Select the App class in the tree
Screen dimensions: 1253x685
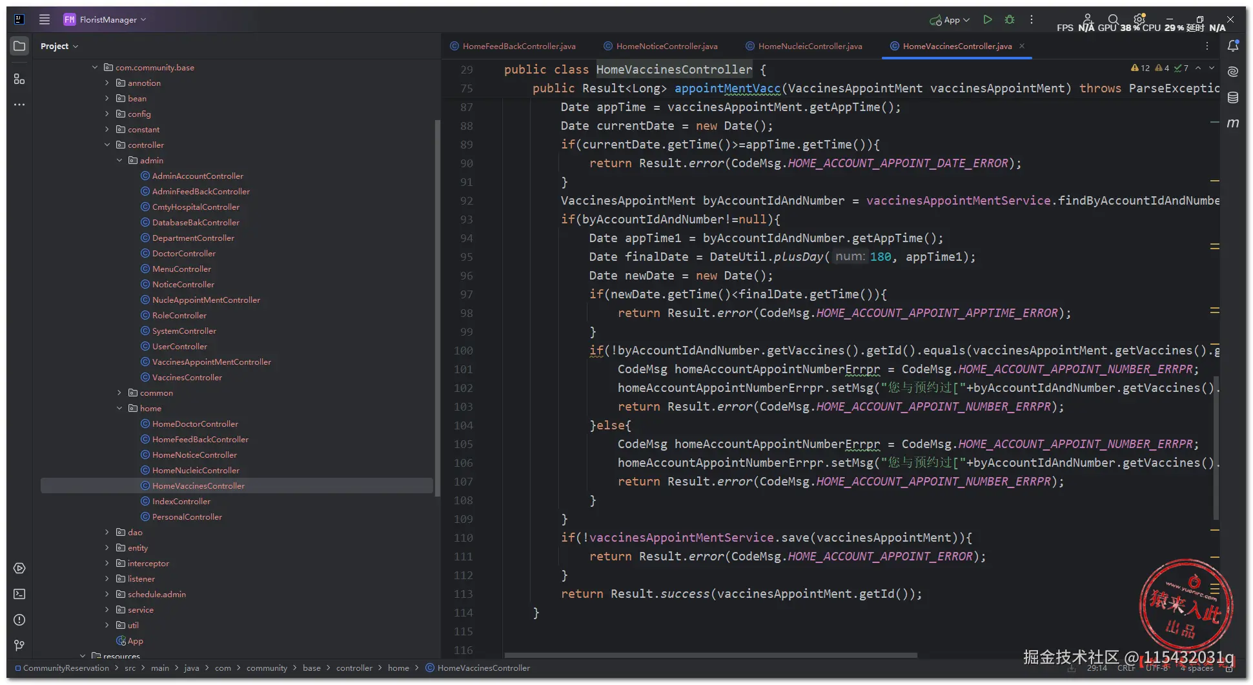130,640
